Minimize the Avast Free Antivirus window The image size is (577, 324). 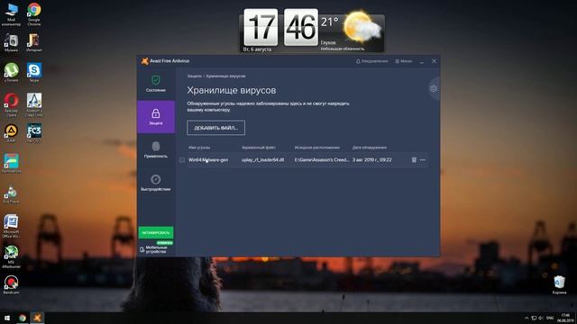(422, 61)
